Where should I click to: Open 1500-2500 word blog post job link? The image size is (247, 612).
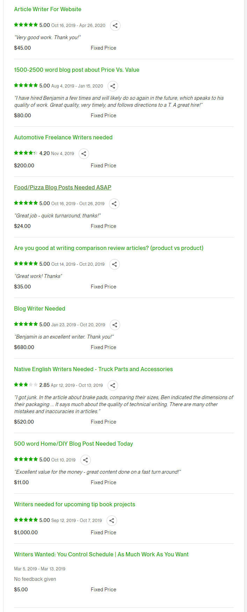77,70
